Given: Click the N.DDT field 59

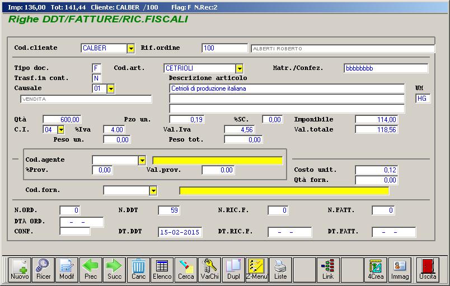Looking at the screenshot, I should 169,210.
